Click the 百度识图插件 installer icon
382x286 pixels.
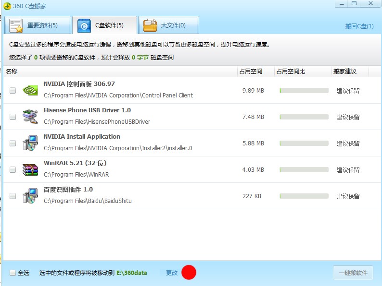pyautogui.click(x=30, y=196)
